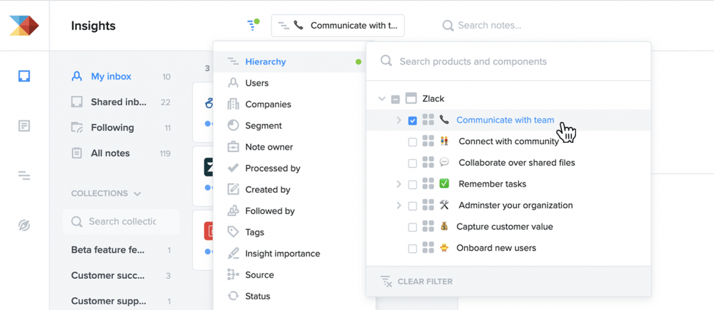Uncheck the Communicate with team checkbox
Screen dimensions: 714x310
(413, 121)
